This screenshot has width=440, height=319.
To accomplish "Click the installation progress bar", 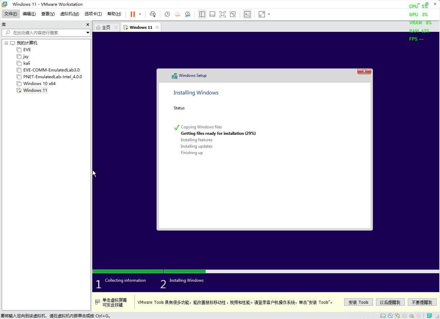I will (266, 271).
